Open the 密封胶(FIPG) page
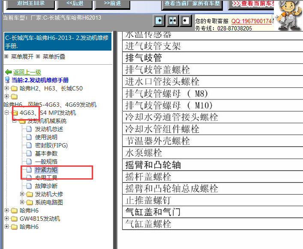 (51, 145)
